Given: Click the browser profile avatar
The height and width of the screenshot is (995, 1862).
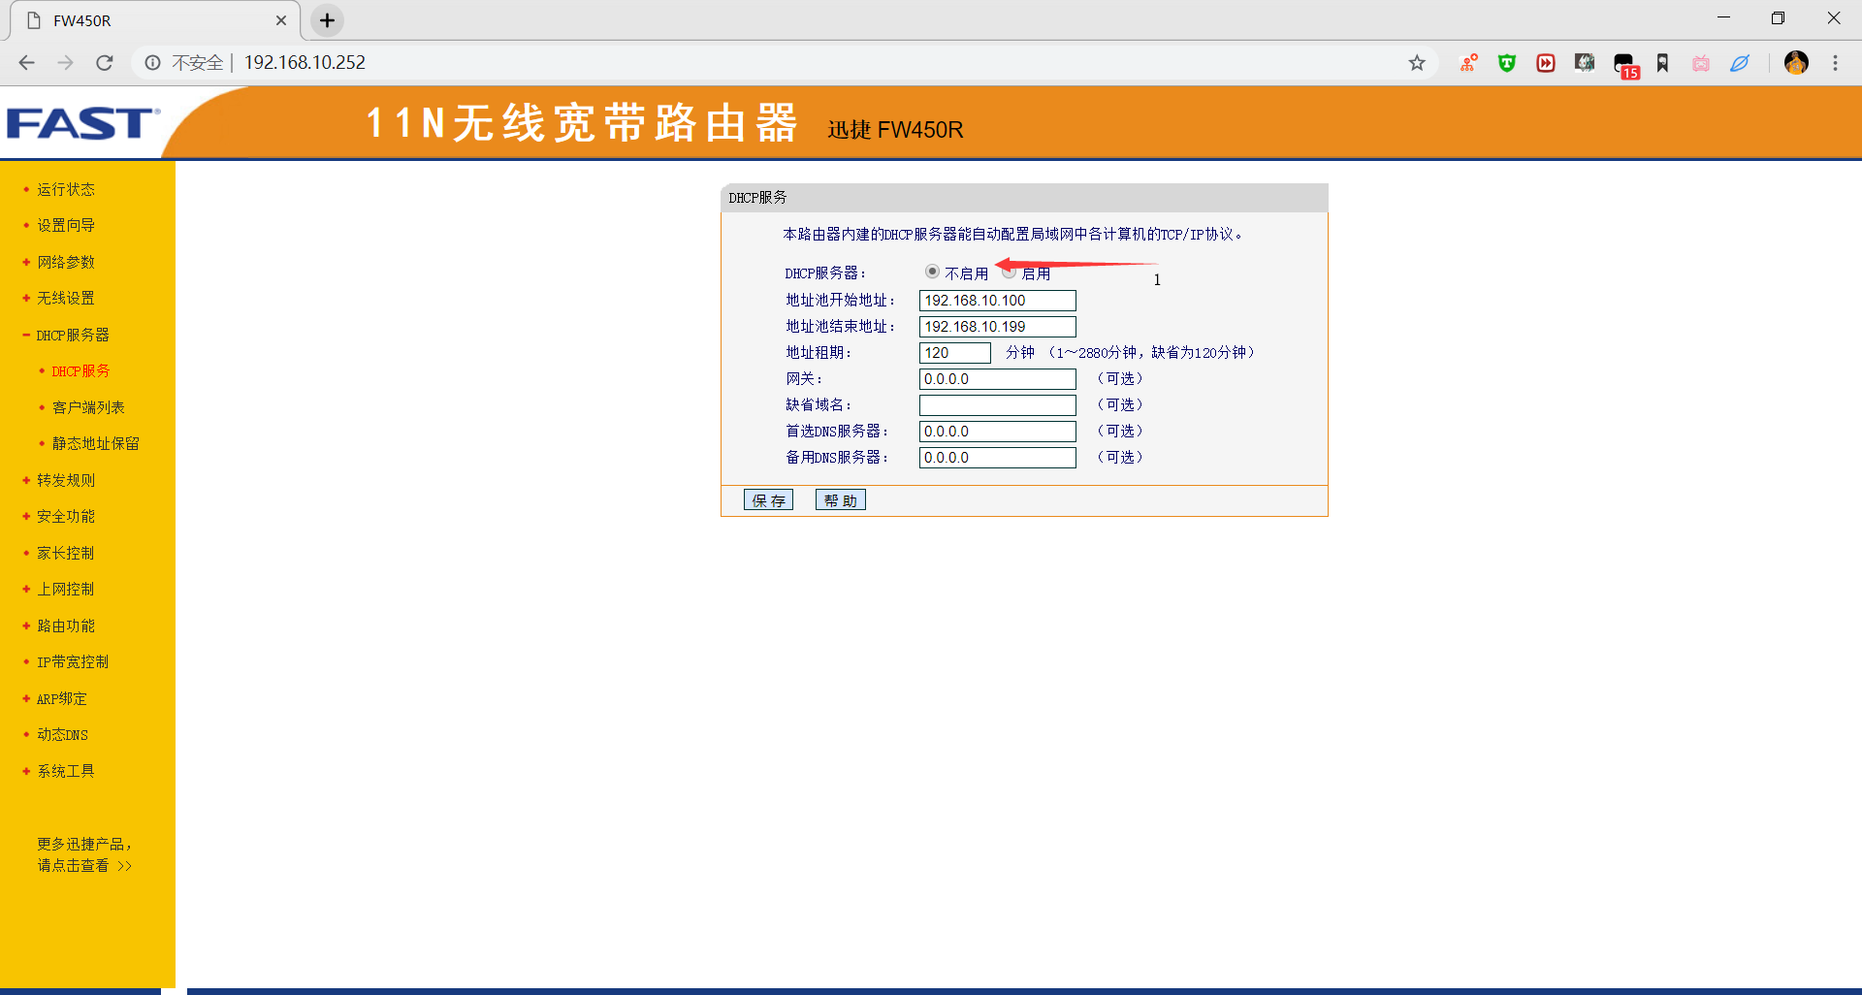Looking at the screenshot, I should (x=1796, y=62).
